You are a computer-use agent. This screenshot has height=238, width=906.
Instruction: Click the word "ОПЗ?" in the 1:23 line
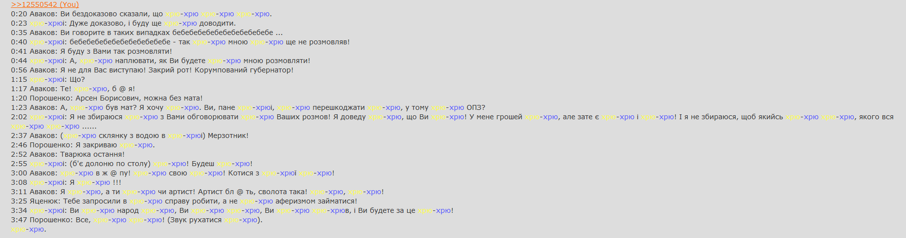click(476, 107)
